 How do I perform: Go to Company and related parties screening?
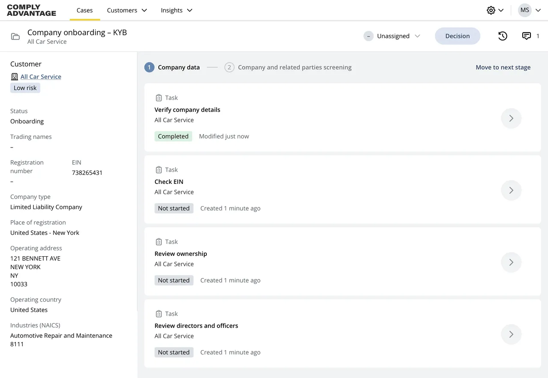(288, 67)
